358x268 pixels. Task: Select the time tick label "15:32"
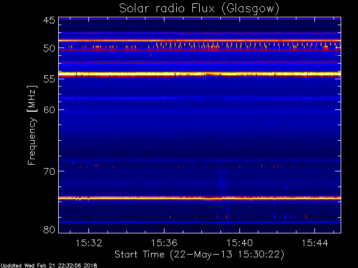[88, 243]
